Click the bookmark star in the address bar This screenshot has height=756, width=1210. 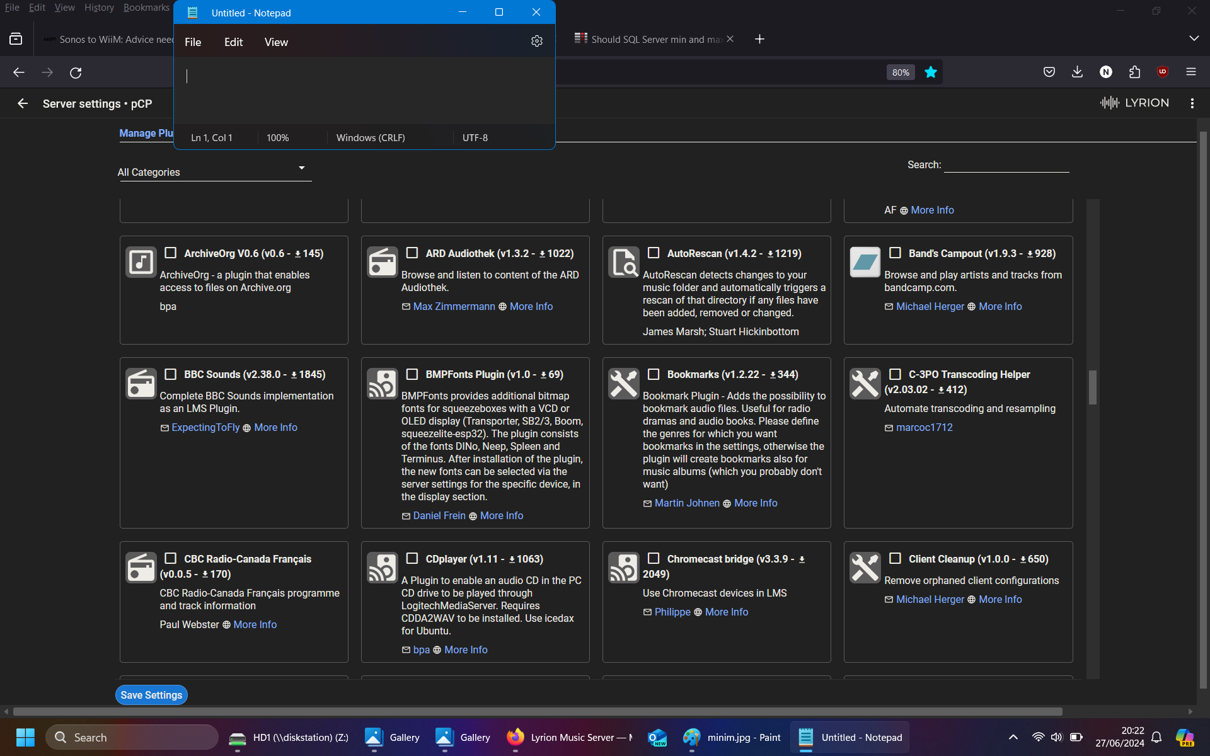[931, 72]
